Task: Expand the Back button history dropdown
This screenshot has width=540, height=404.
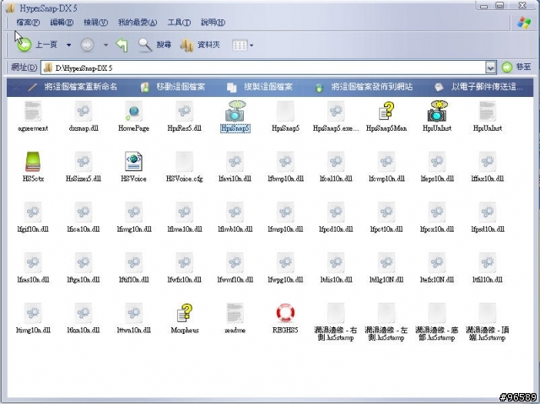Action: 69,45
